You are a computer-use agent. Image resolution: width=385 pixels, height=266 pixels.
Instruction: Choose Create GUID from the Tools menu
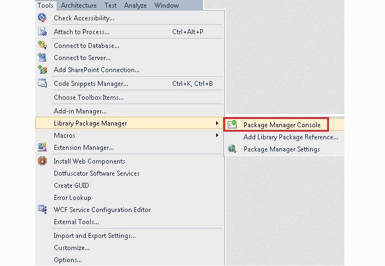tap(71, 186)
